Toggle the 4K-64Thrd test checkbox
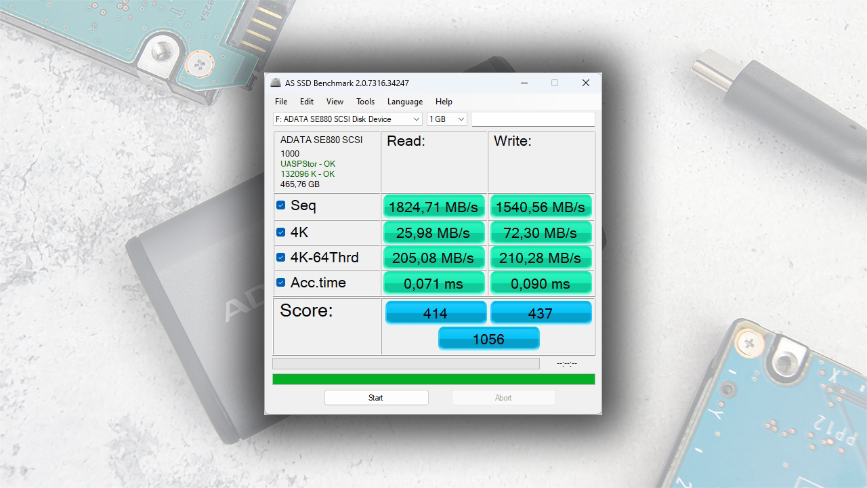This screenshot has width=867, height=488. pyautogui.click(x=280, y=258)
